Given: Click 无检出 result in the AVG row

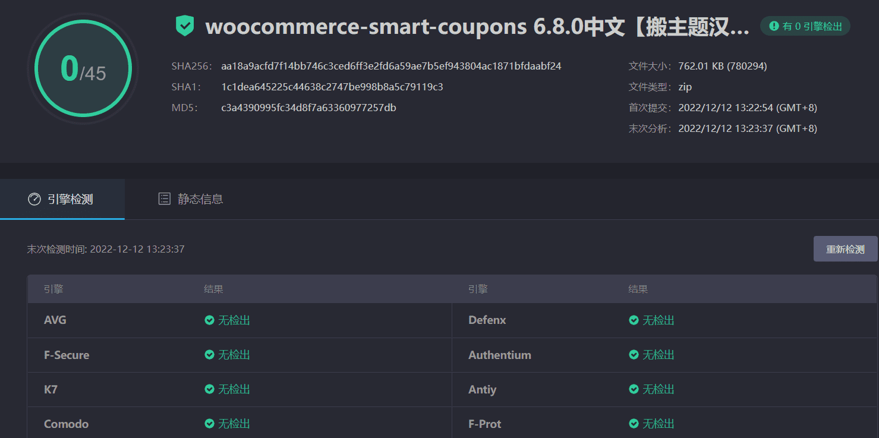Looking at the screenshot, I should [x=234, y=320].
